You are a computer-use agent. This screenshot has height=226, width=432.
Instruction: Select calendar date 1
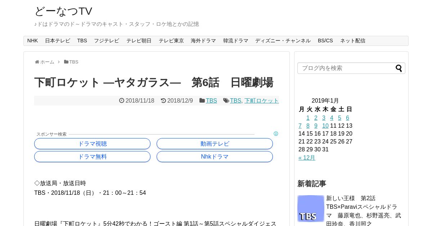pos(308,118)
